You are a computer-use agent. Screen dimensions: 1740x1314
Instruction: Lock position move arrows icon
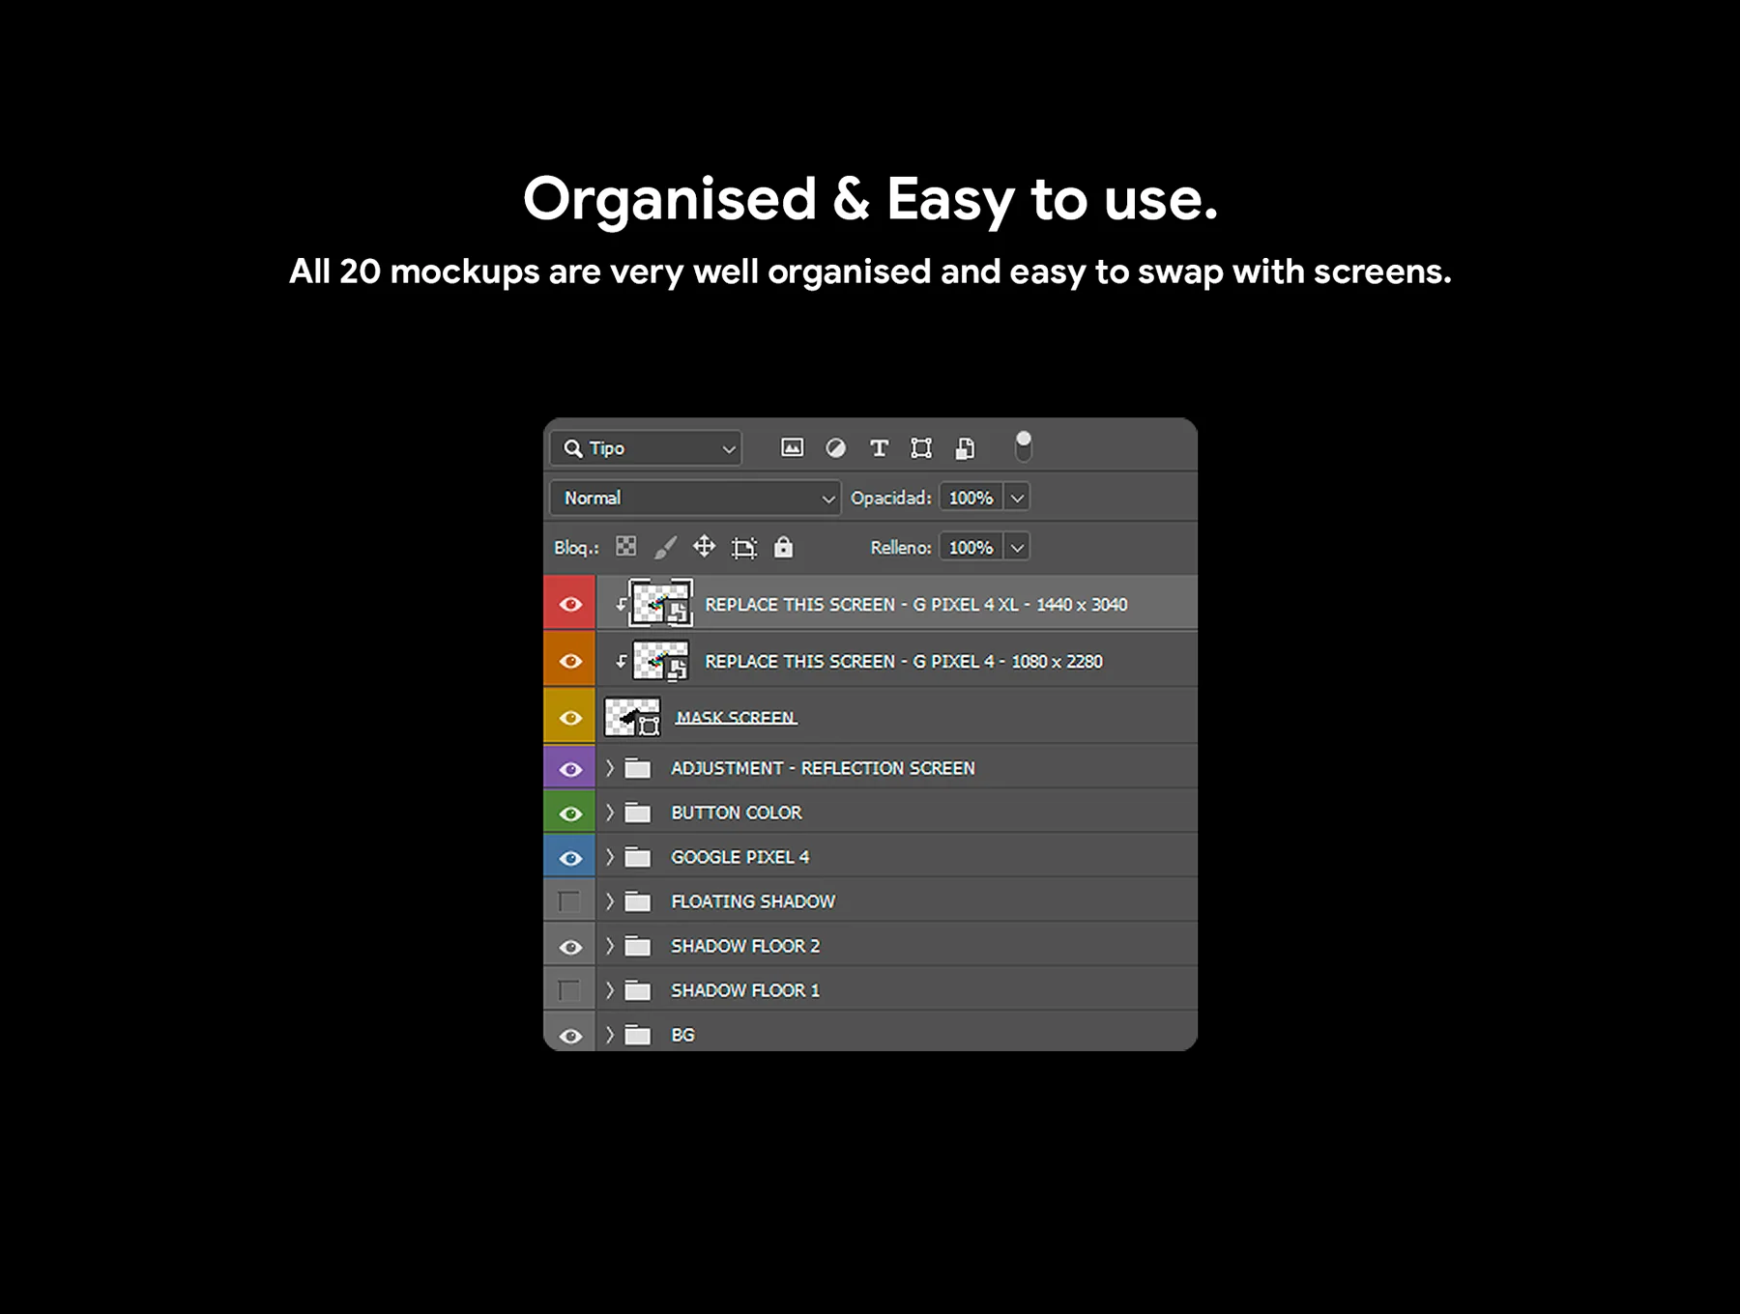click(704, 547)
